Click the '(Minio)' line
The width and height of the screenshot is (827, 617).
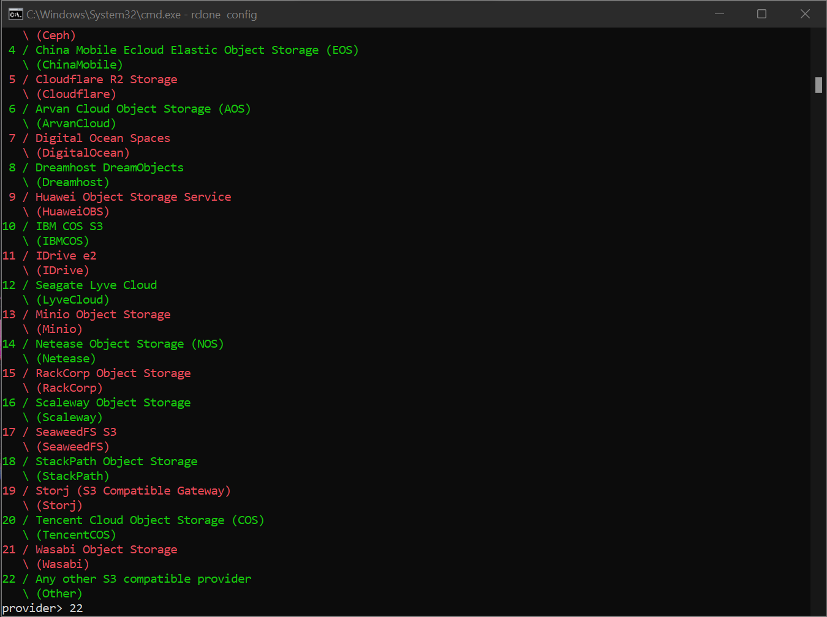(x=59, y=329)
